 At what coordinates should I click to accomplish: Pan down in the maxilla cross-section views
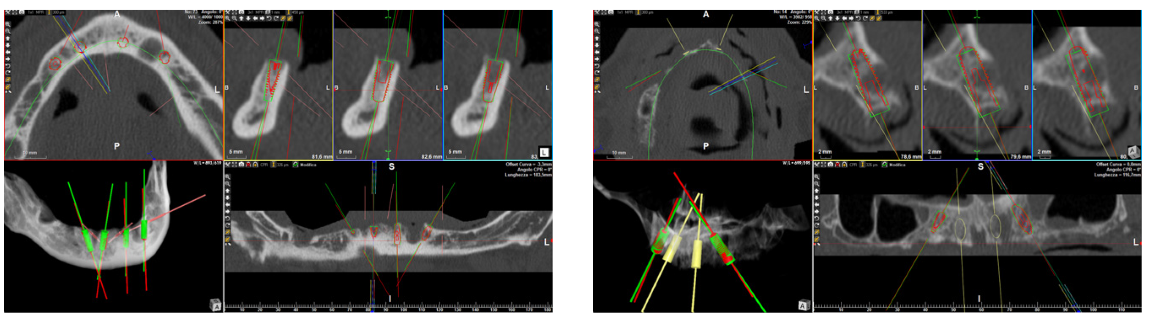tap(837, 18)
